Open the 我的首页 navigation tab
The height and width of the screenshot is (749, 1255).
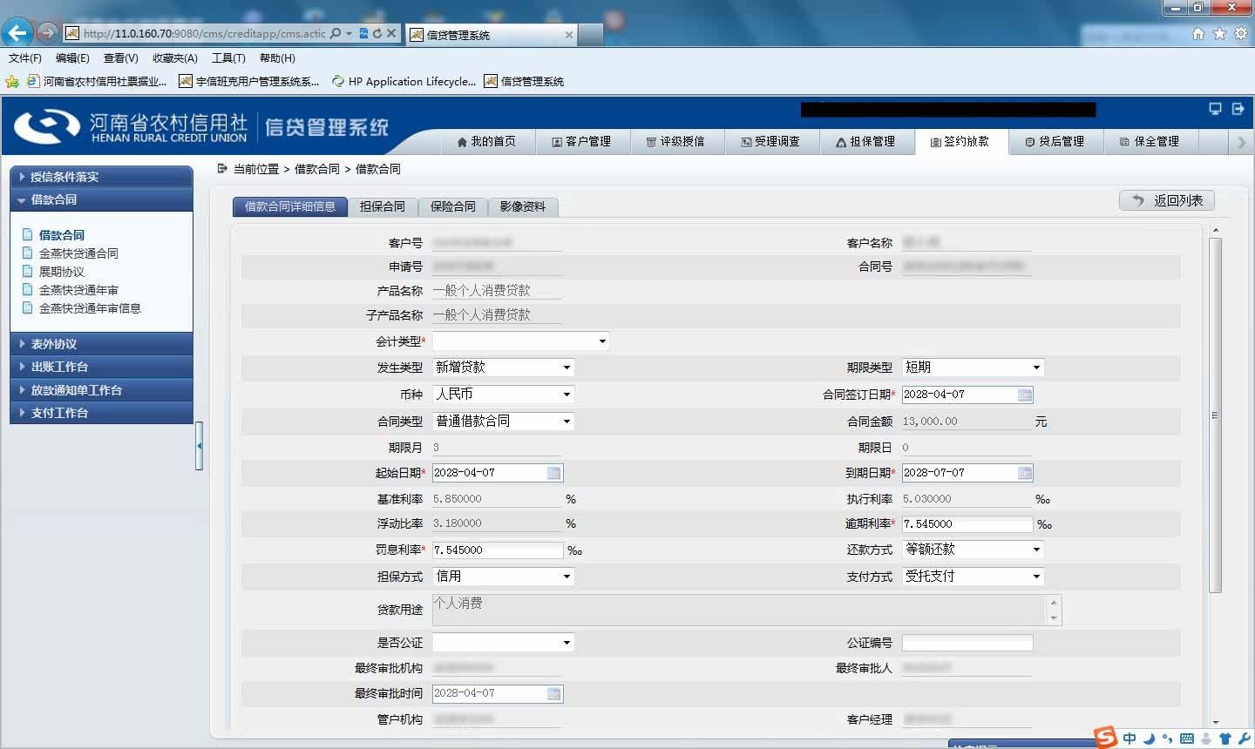[x=486, y=141]
